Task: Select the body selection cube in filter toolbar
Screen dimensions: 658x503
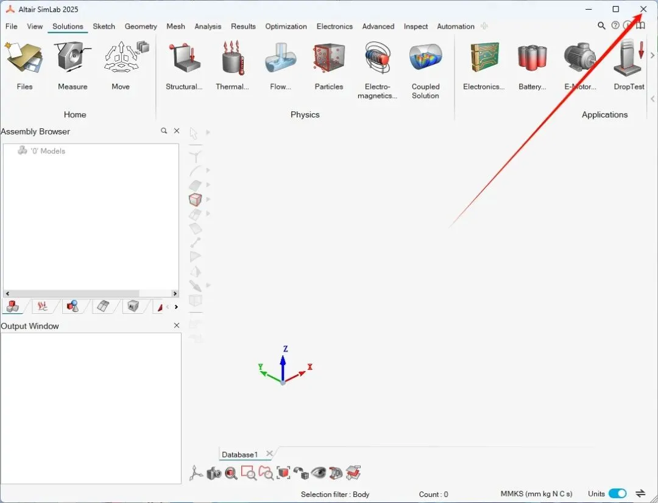Action: pyautogui.click(x=195, y=199)
